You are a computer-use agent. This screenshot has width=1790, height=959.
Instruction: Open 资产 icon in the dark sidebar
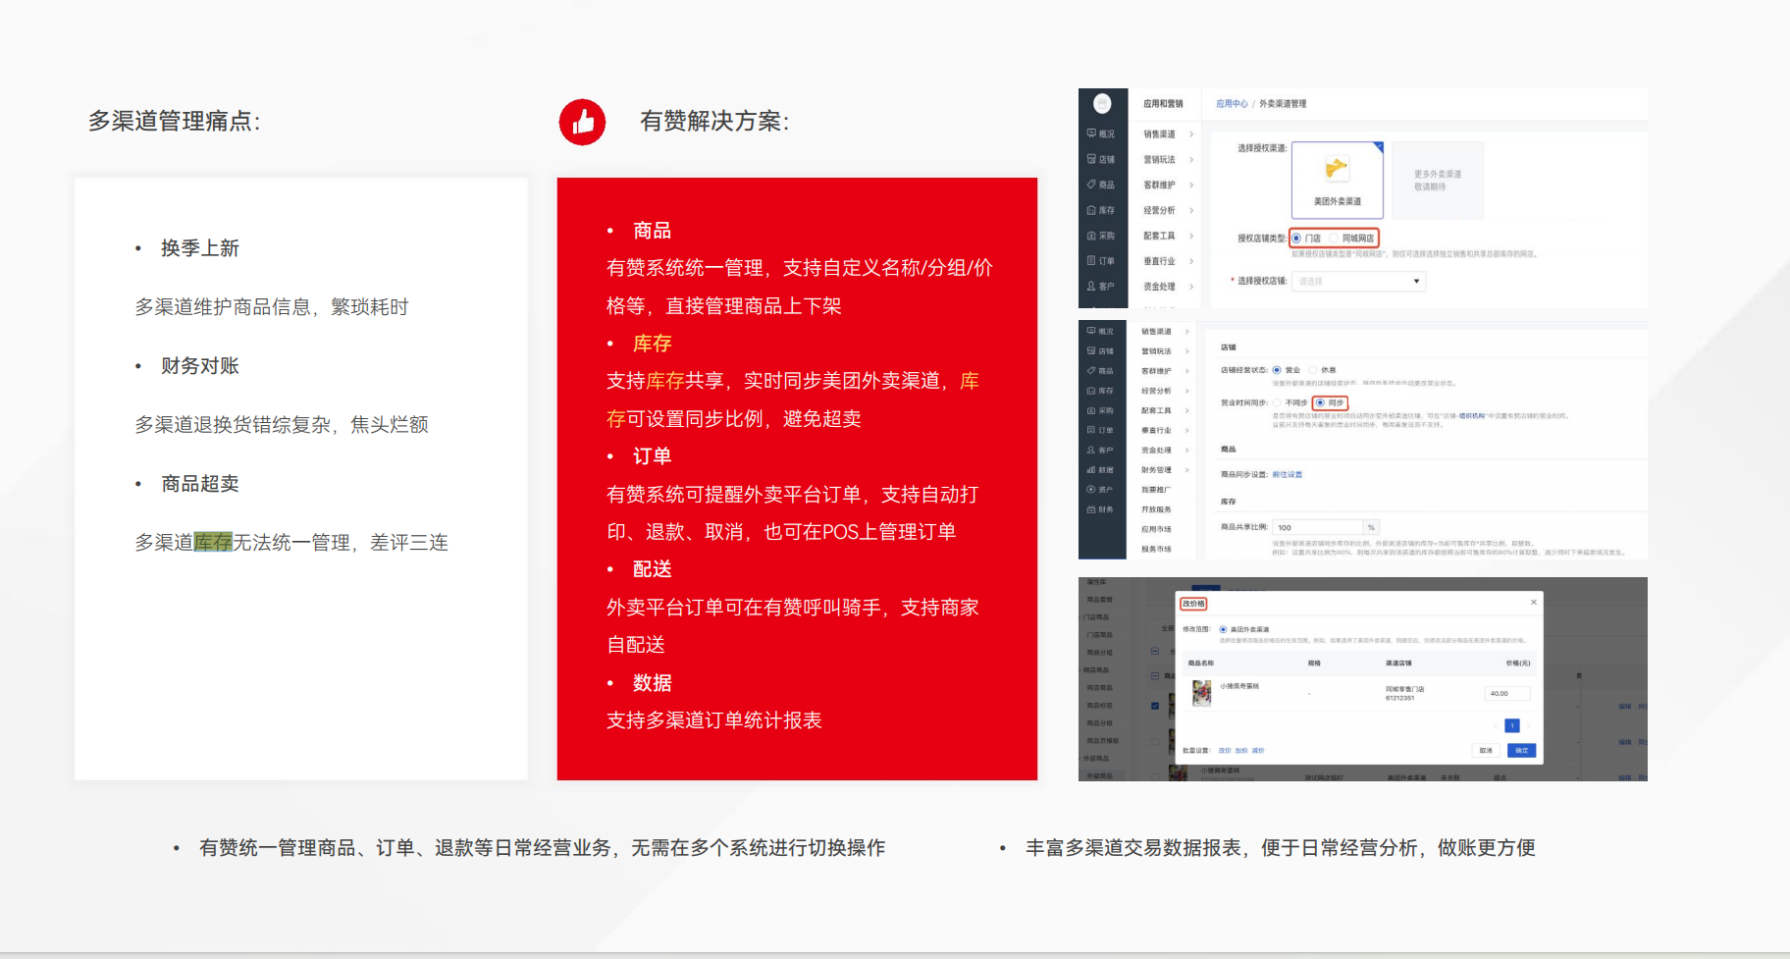1091,490
